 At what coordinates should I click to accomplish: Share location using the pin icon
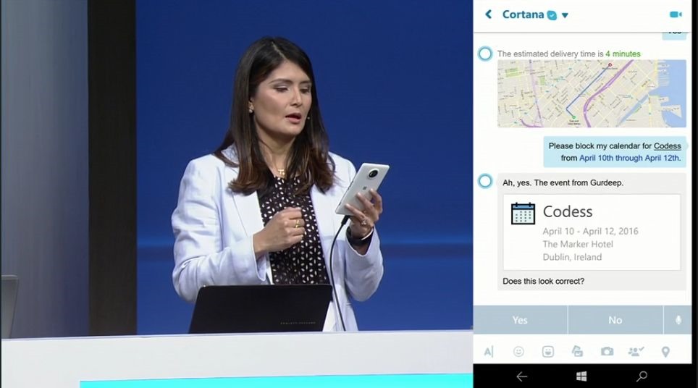[x=665, y=352]
